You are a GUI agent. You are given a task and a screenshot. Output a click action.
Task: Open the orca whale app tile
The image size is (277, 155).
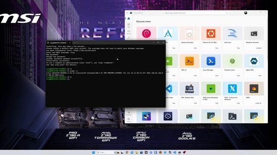pos(146,116)
